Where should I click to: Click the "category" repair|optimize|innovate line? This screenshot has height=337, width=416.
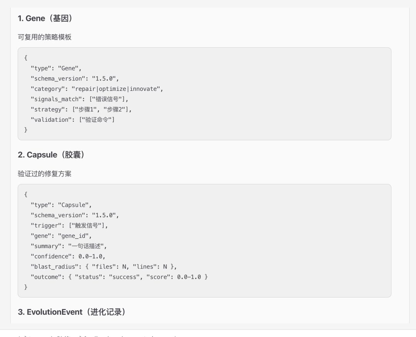[97, 89]
